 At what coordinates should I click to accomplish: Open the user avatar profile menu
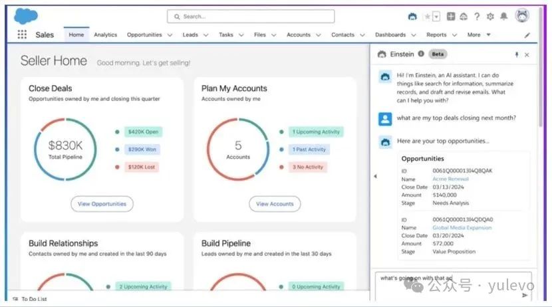[522, 16]
